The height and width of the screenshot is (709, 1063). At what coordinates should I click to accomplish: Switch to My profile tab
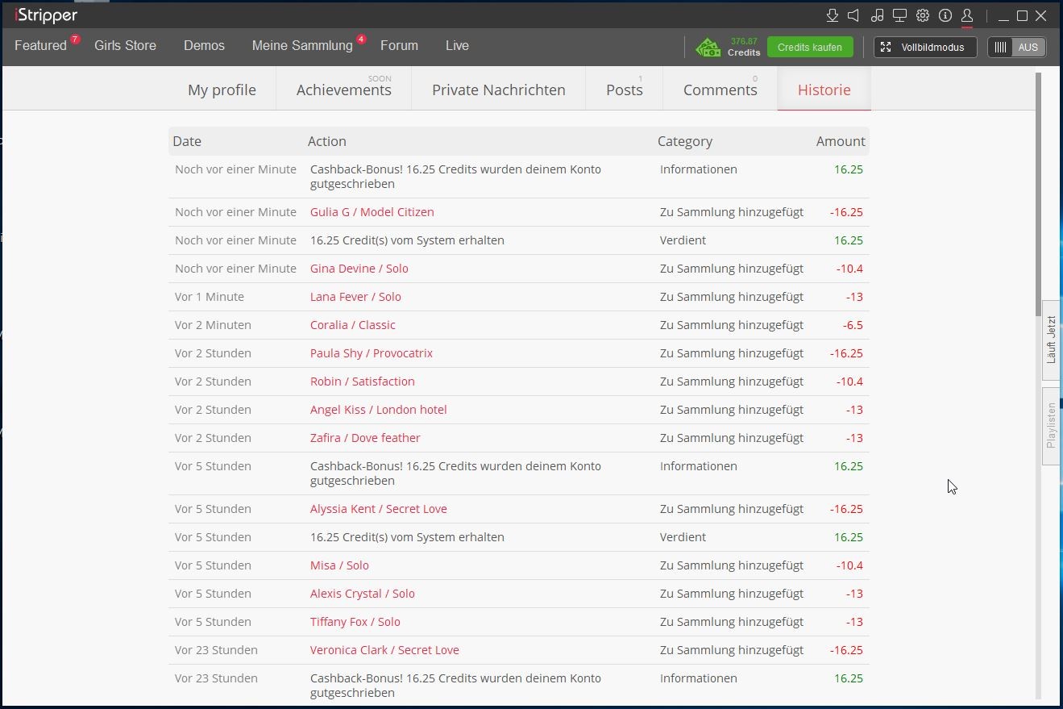click(x=222, y=90)
